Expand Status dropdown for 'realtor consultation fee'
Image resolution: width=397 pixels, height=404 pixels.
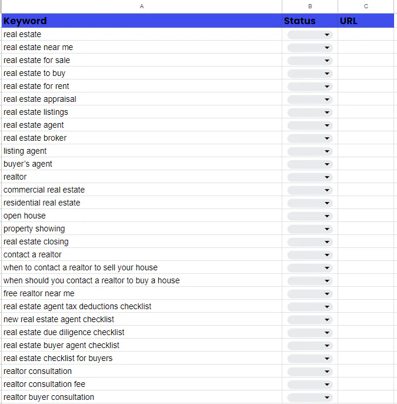(x=310, y=385)
